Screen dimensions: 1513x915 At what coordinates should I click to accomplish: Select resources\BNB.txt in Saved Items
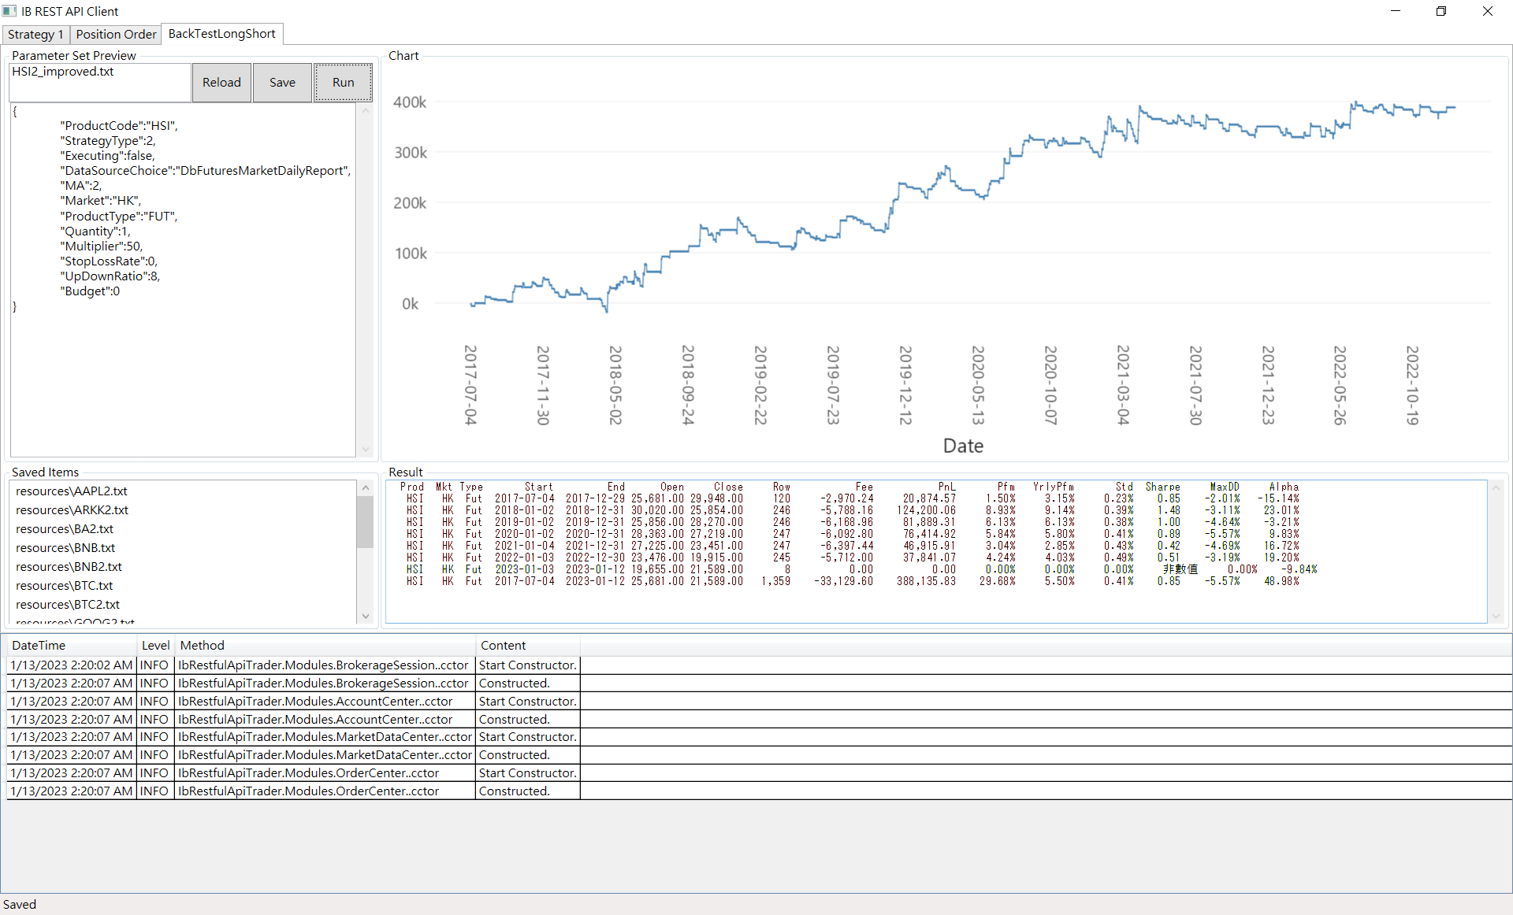coord(65,548)
